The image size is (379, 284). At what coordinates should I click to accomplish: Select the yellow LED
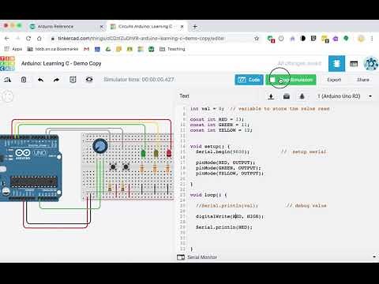click(x=156, y=153)
